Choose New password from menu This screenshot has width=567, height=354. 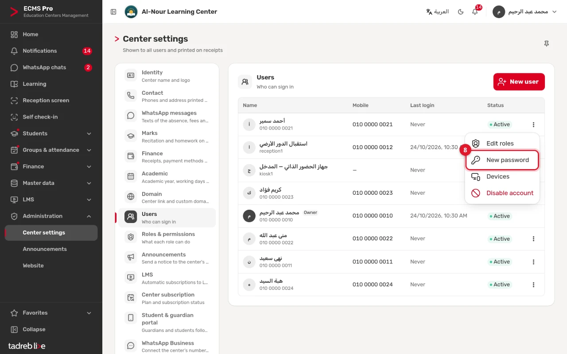click(502, 160)
